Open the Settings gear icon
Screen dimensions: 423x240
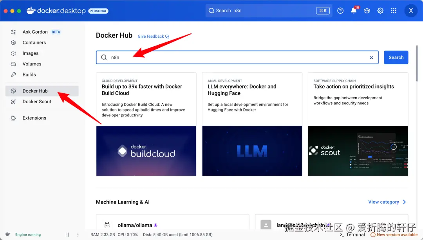[x=380, y=11]
